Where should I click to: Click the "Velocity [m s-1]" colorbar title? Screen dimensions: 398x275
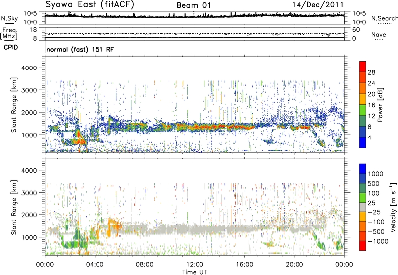[x=393, y=207]
